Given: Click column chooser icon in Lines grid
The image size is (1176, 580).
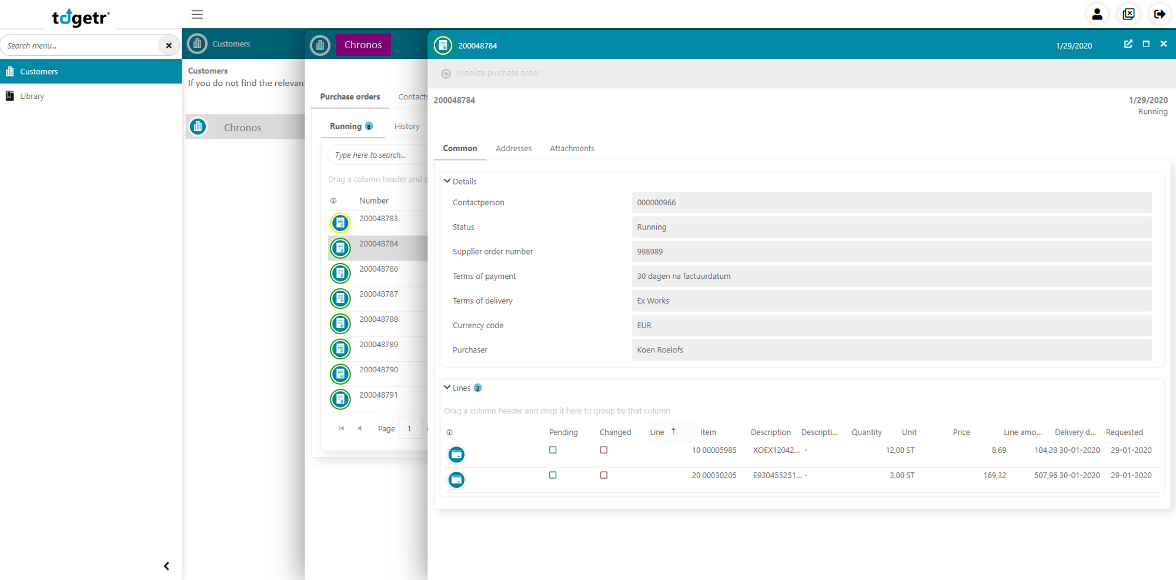Looking at the screenshot, I should click(x=450, y=432).
